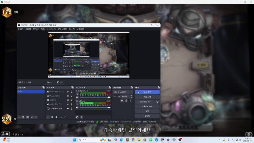Show the 하스스톤 (GDI+) source
Screen dimensions: 254x143
click(x=68, y=96)
